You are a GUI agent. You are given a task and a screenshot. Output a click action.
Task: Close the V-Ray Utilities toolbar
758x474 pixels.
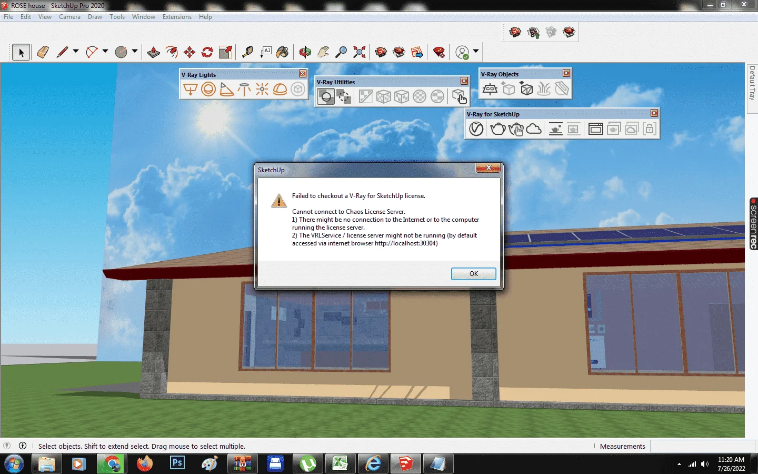coord(464,81)
